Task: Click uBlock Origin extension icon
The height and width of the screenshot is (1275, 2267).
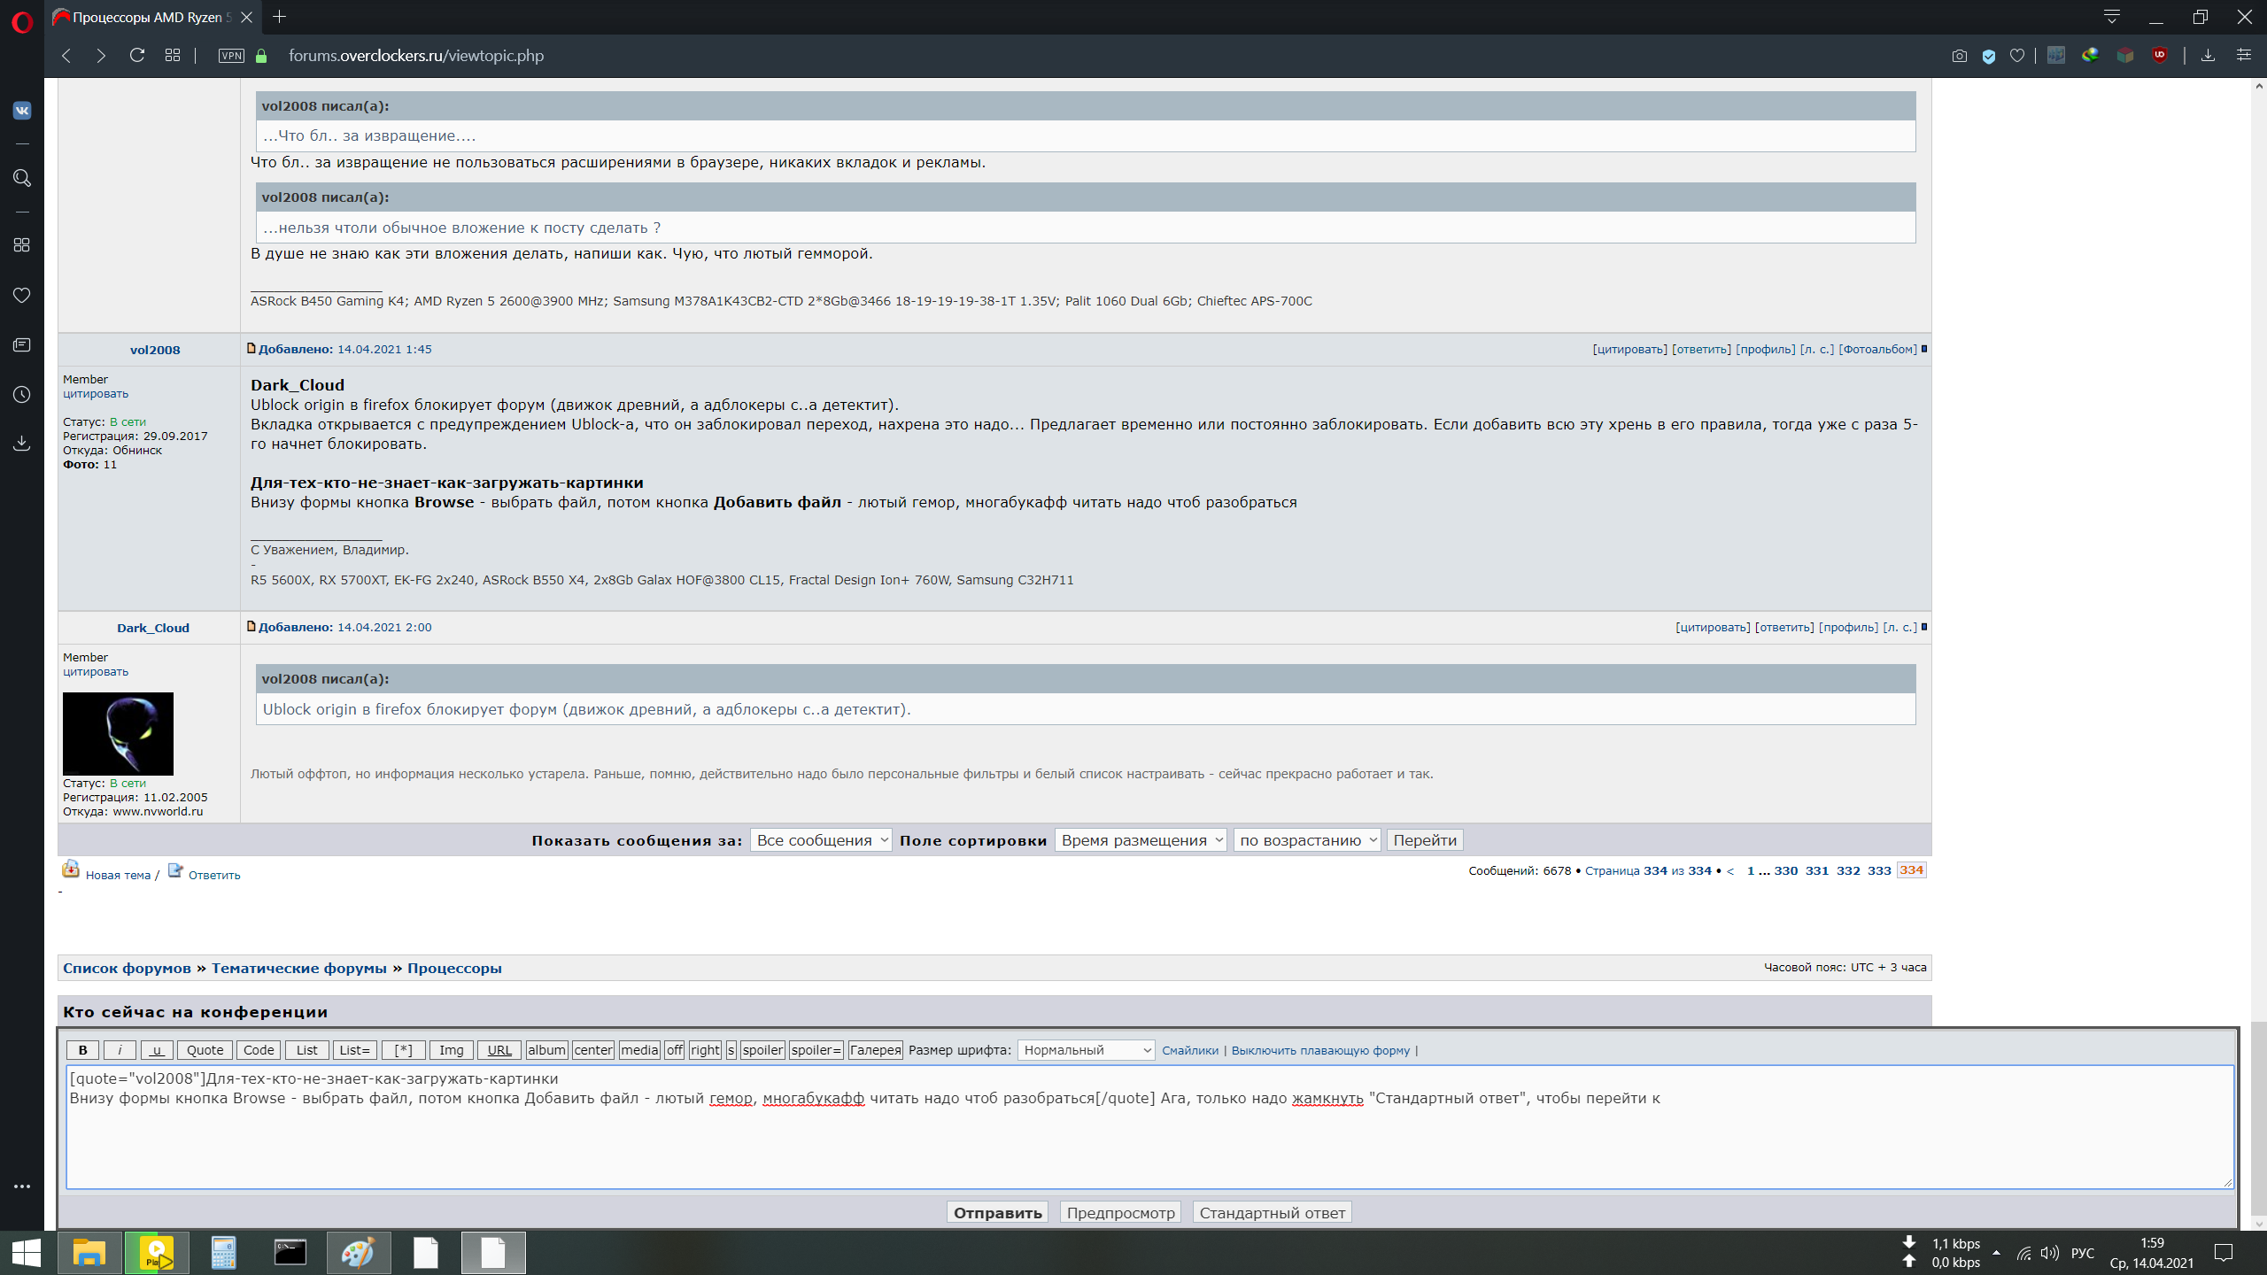Action: (x=2160, y=55)
